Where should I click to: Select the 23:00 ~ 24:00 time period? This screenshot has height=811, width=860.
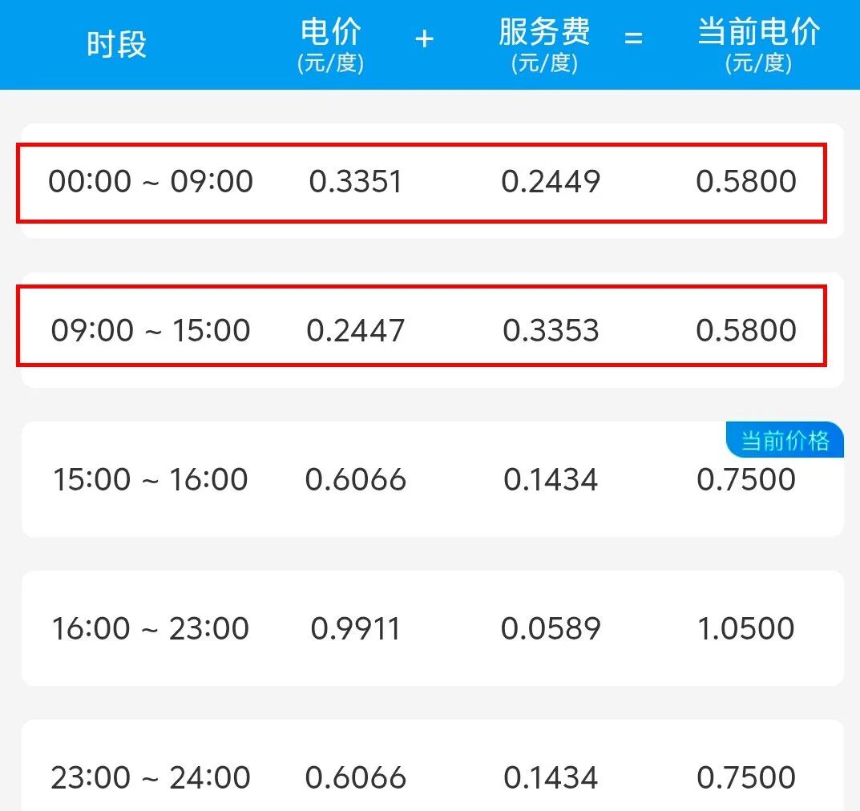click(x=151, y=777)
